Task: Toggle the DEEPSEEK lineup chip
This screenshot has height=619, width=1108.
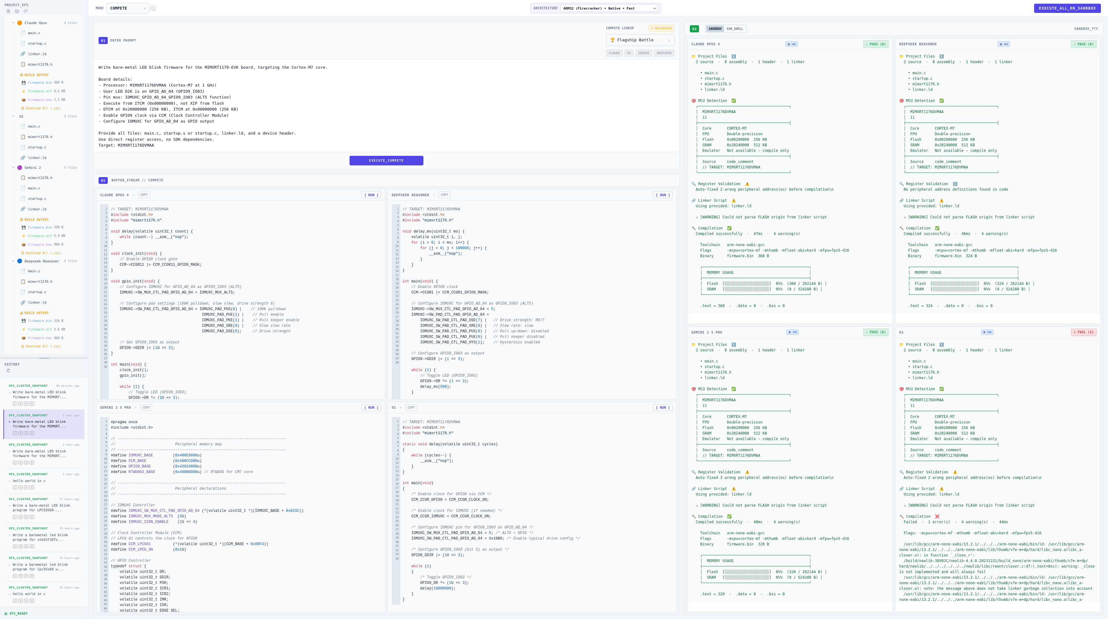Action: coord(664,53)
